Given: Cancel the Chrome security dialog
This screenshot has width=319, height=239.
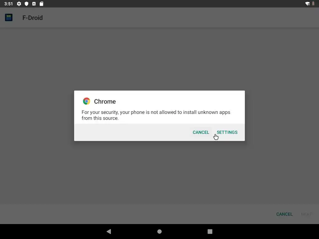Looking at the screenshot, I should point(201,132).
